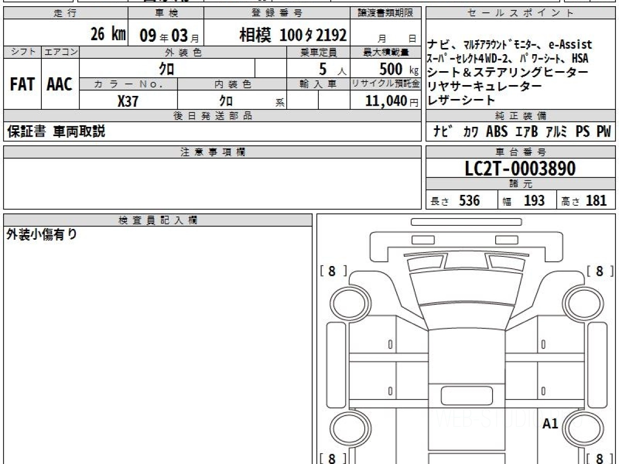619x464 pixels.
Task: Click "[ 8 ]" tire mark at upper-left of diagram
Action: 333,271
